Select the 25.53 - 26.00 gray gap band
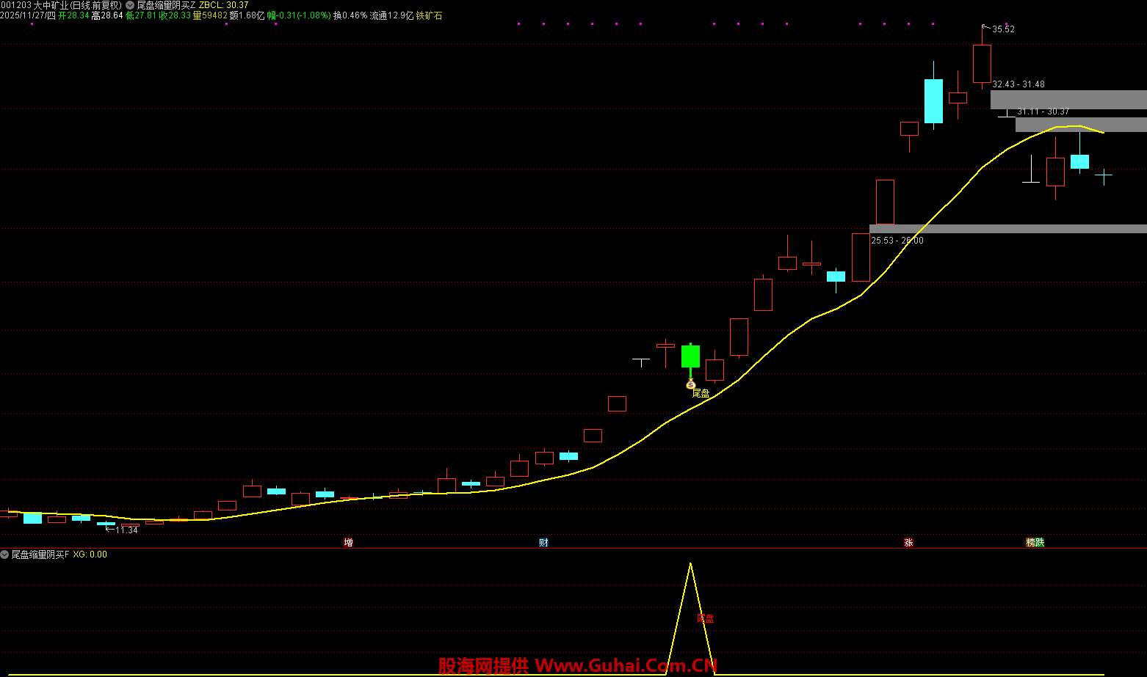Viewport: 1147px width, 677px height. tap(1007, 229)
